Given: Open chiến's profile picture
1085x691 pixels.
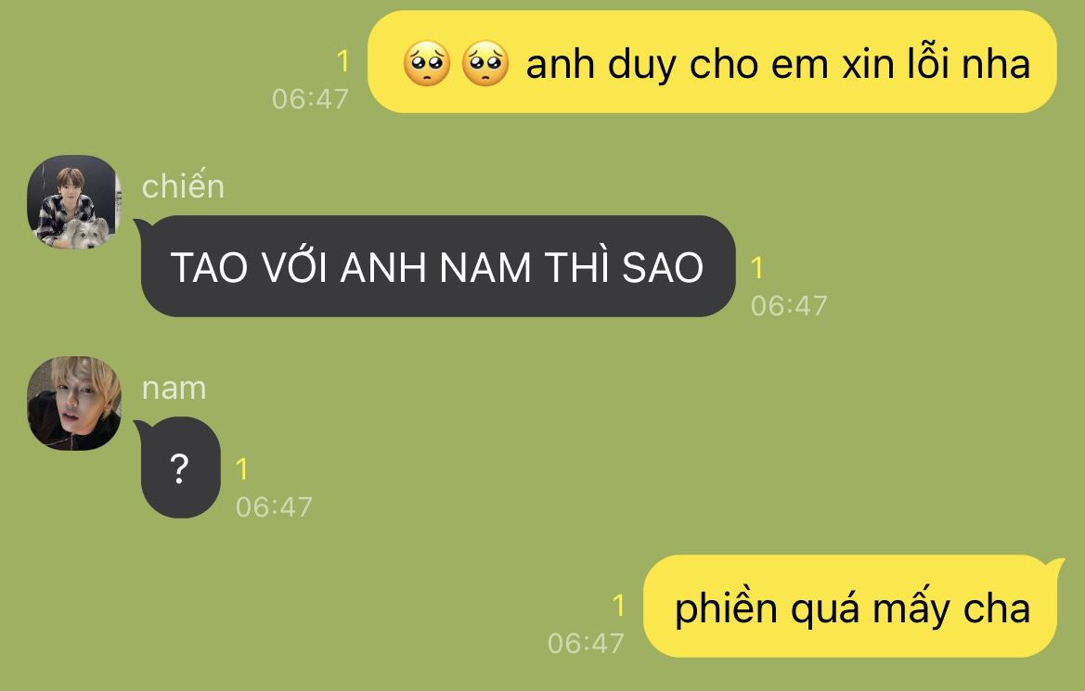Looking at the screenshot, I should [x=74, y=202].
